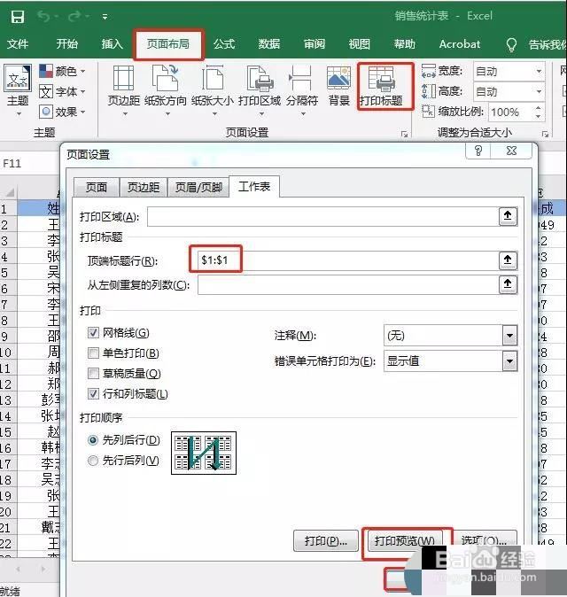Image resolution: width=567 pixels, height=597 pixels.
Task: Switch to the 插入 Insert tab
Action: tap(112, 44)
